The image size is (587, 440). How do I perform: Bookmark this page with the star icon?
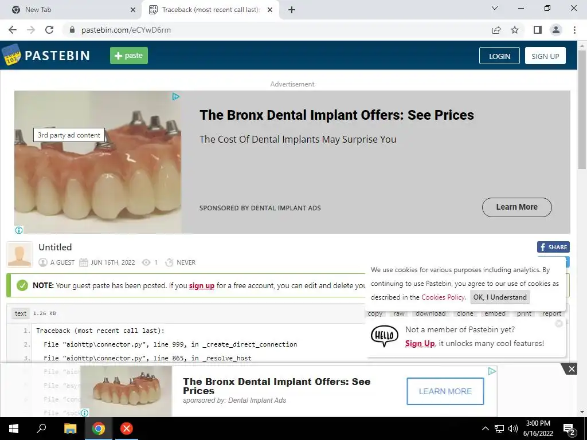[x=515, y=30]
